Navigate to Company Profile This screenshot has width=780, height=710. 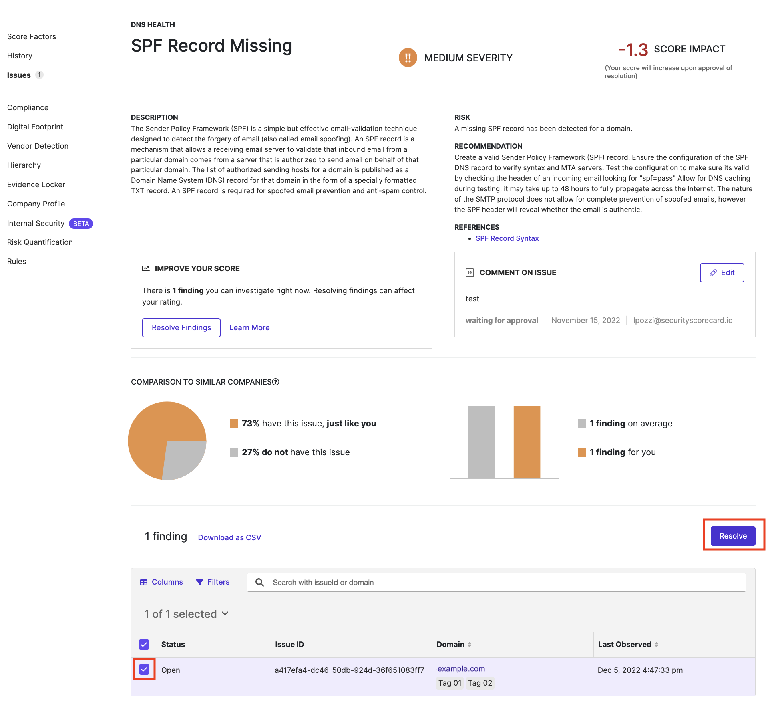36,204
